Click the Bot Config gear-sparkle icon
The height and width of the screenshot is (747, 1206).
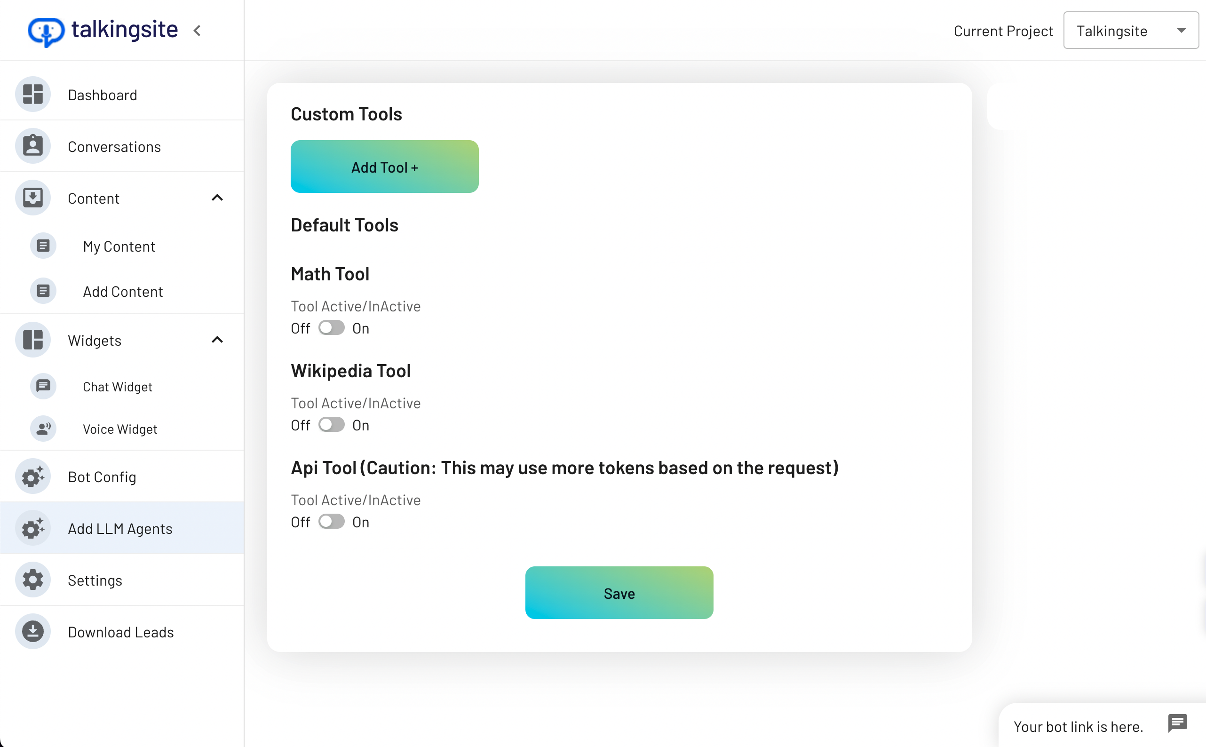(32, 477)
